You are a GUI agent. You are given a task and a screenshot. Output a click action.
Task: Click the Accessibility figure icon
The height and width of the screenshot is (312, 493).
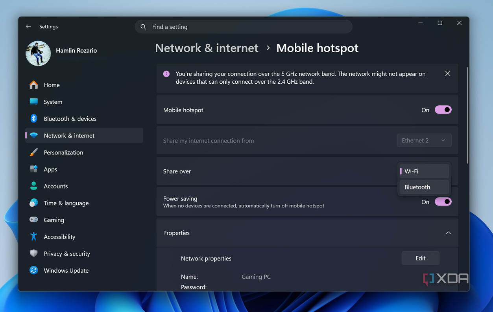pyautogui.click(x=34, y=237)
